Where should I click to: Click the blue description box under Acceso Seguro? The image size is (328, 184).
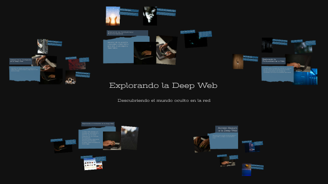point(224,141)
